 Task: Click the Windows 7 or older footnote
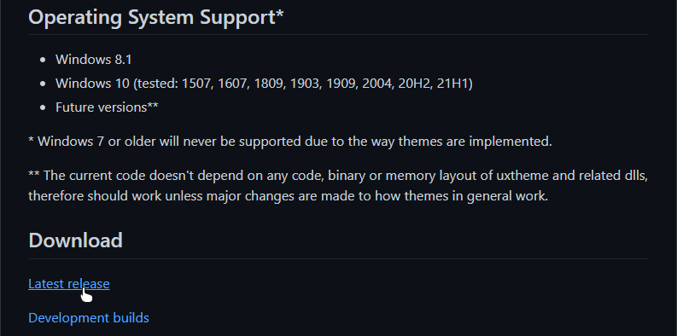pyautogui.click(x=290, y=142)
